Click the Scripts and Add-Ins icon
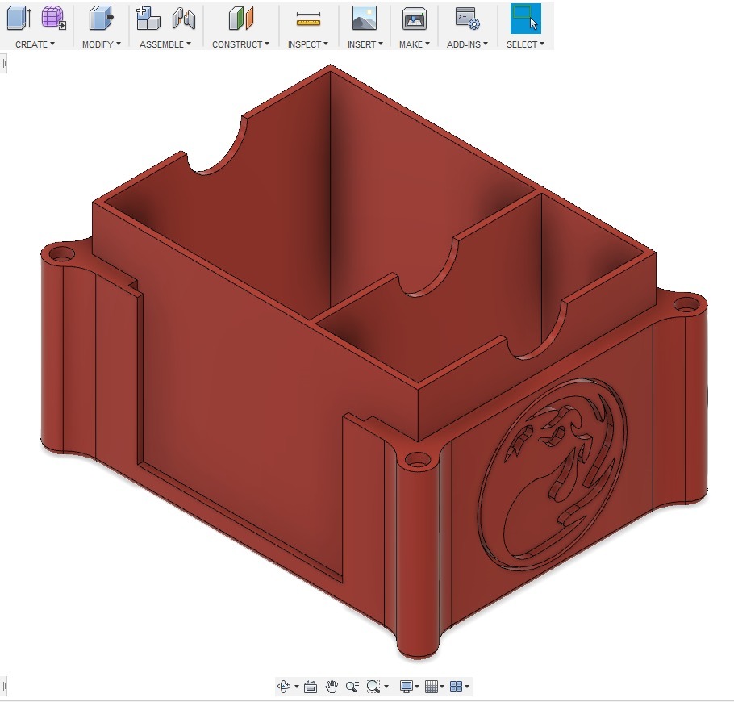 467,18
